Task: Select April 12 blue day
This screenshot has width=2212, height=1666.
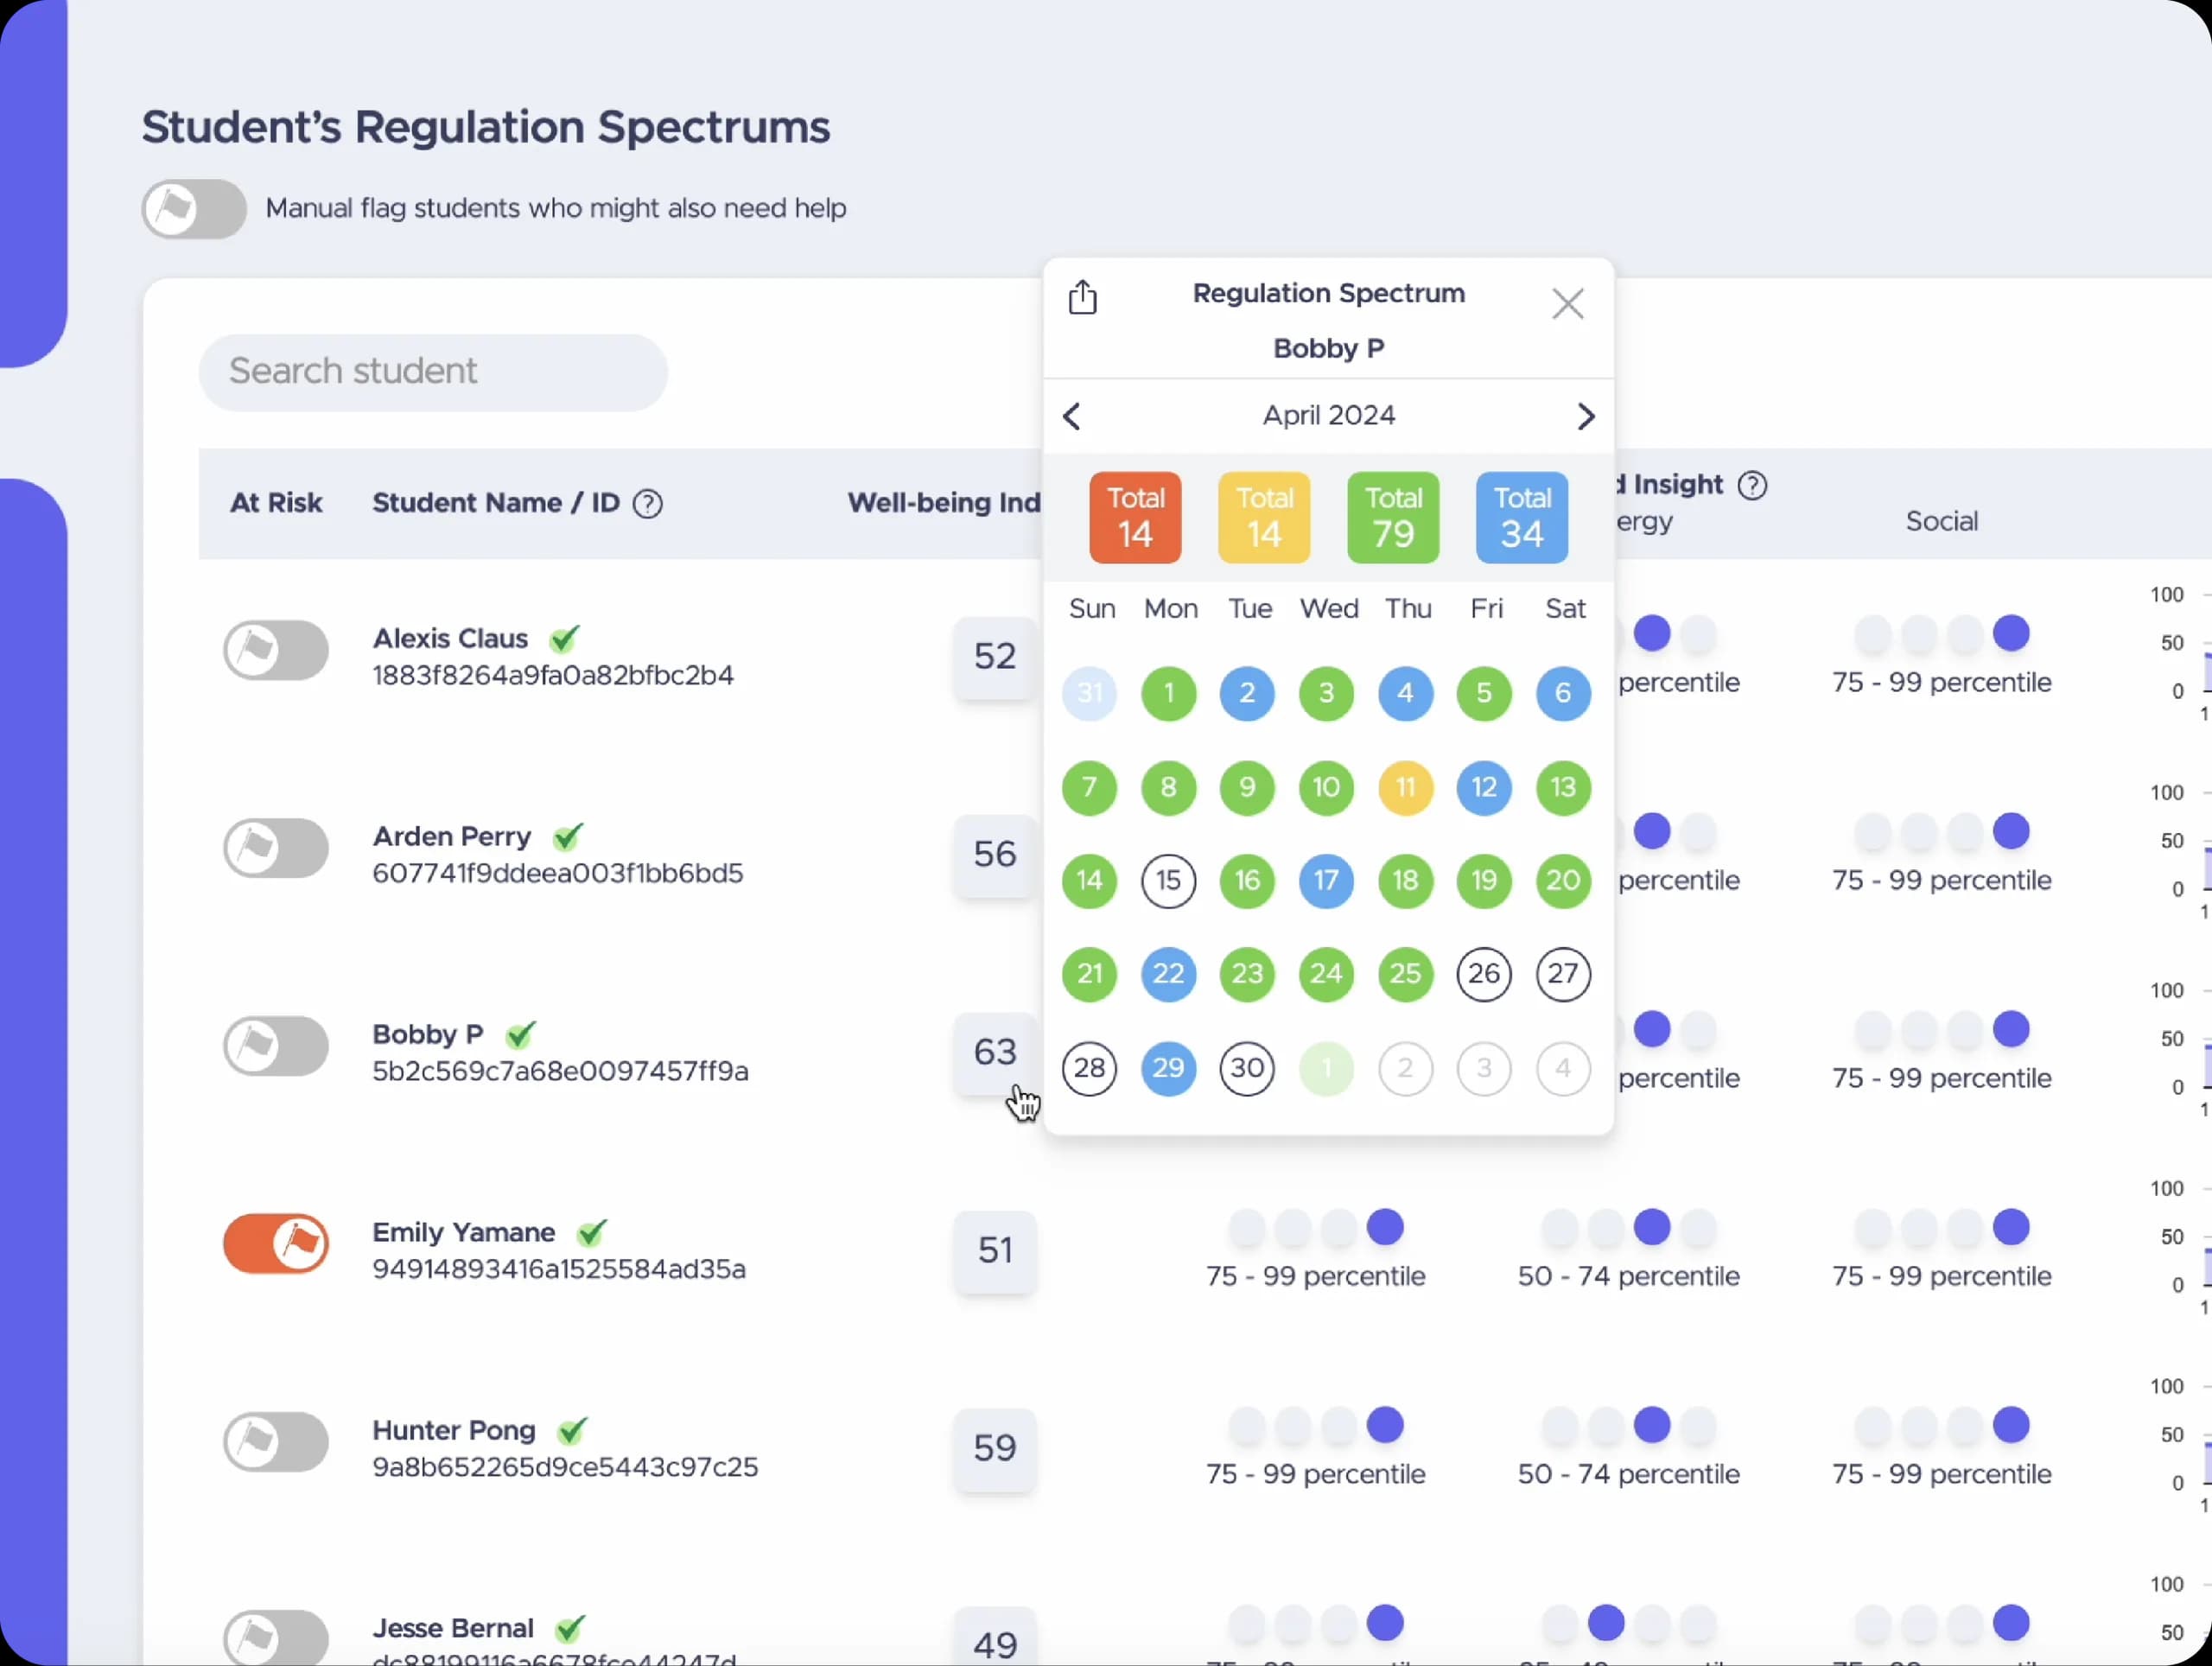Action: 1484,788
